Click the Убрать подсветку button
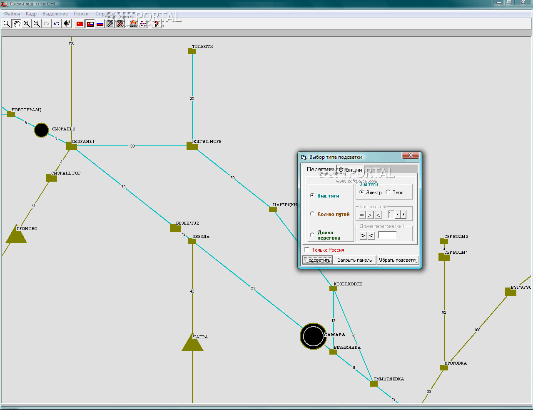Viewport: 533px width, 410px height. [398, 260]
